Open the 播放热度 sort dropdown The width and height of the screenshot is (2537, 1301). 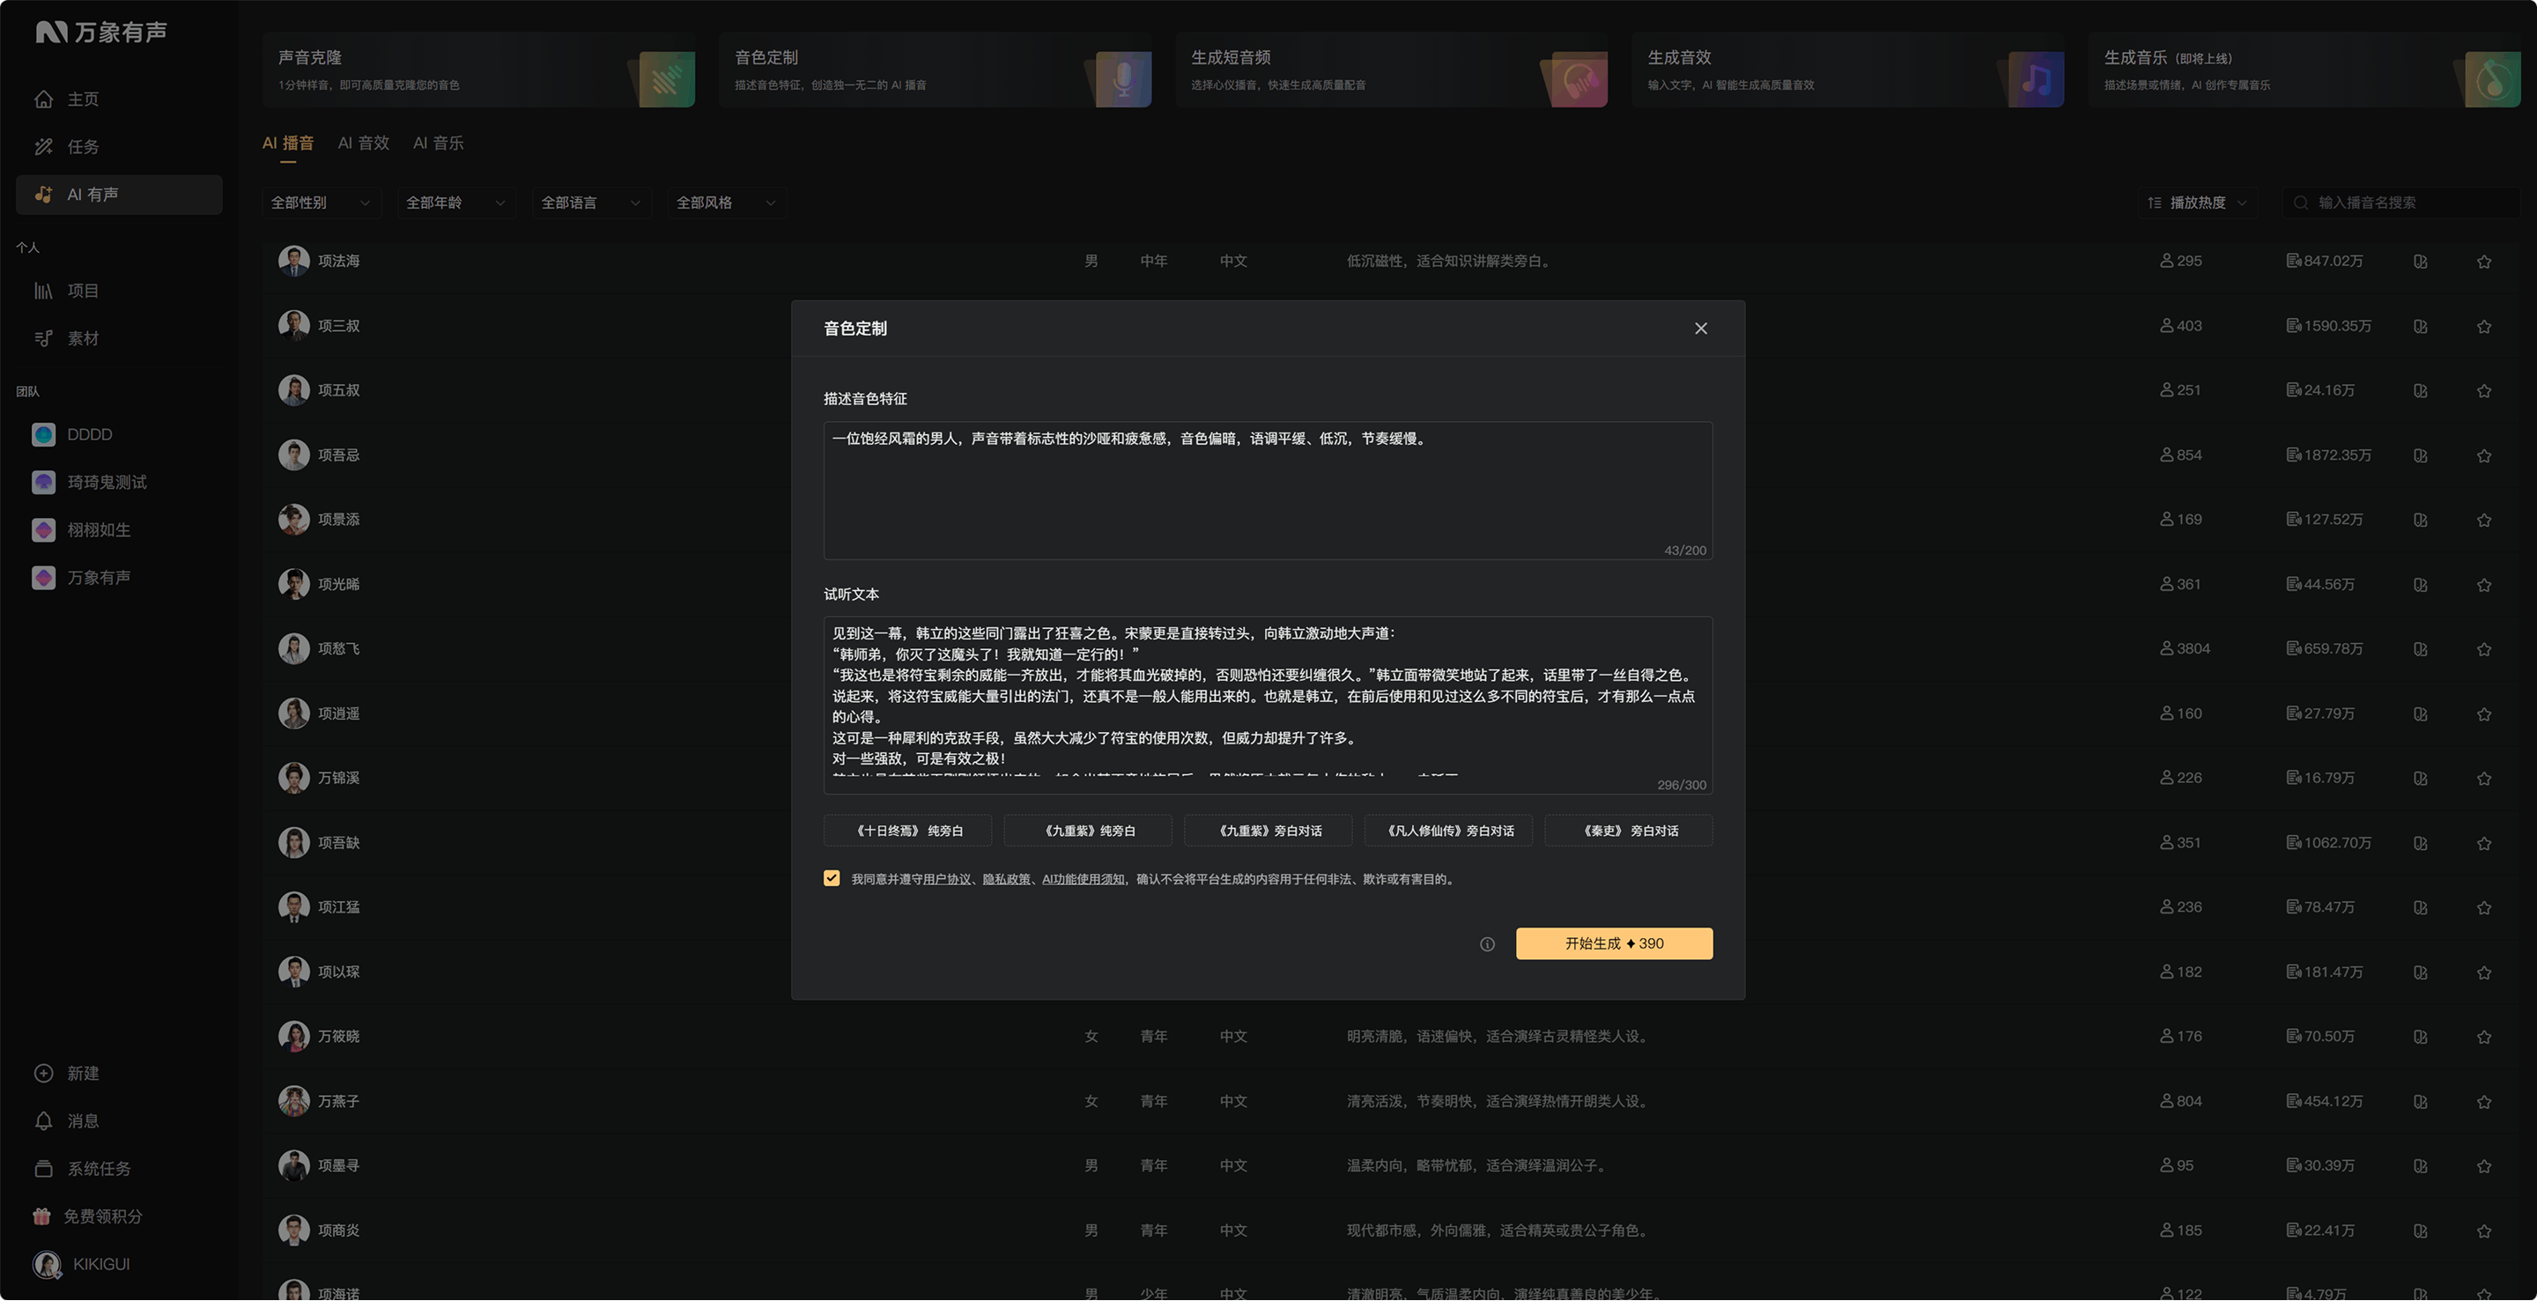click(2197, 203)
